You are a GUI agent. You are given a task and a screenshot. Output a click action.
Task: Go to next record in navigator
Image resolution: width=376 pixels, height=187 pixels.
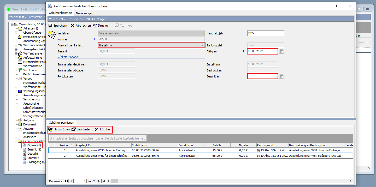click(x=99, y=181)
